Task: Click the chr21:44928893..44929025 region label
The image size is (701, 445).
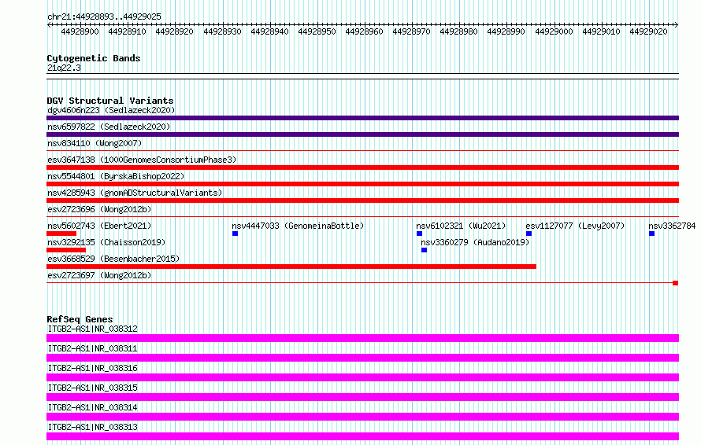Action: click(104, 17)
